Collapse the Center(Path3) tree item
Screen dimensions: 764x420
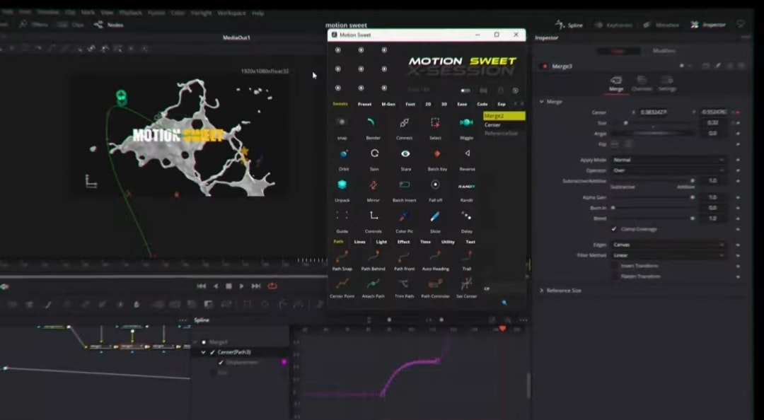203,352
